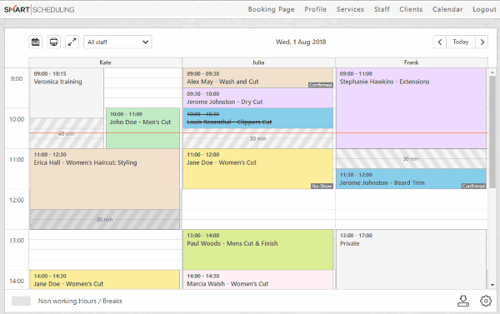Click the print calendar icon
The height and width of the screenshot is (314, 500).
click(53, 42)
